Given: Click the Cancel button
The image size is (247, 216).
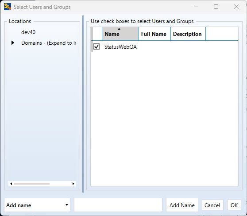Looking at the screenshot, I should point(212,205).
